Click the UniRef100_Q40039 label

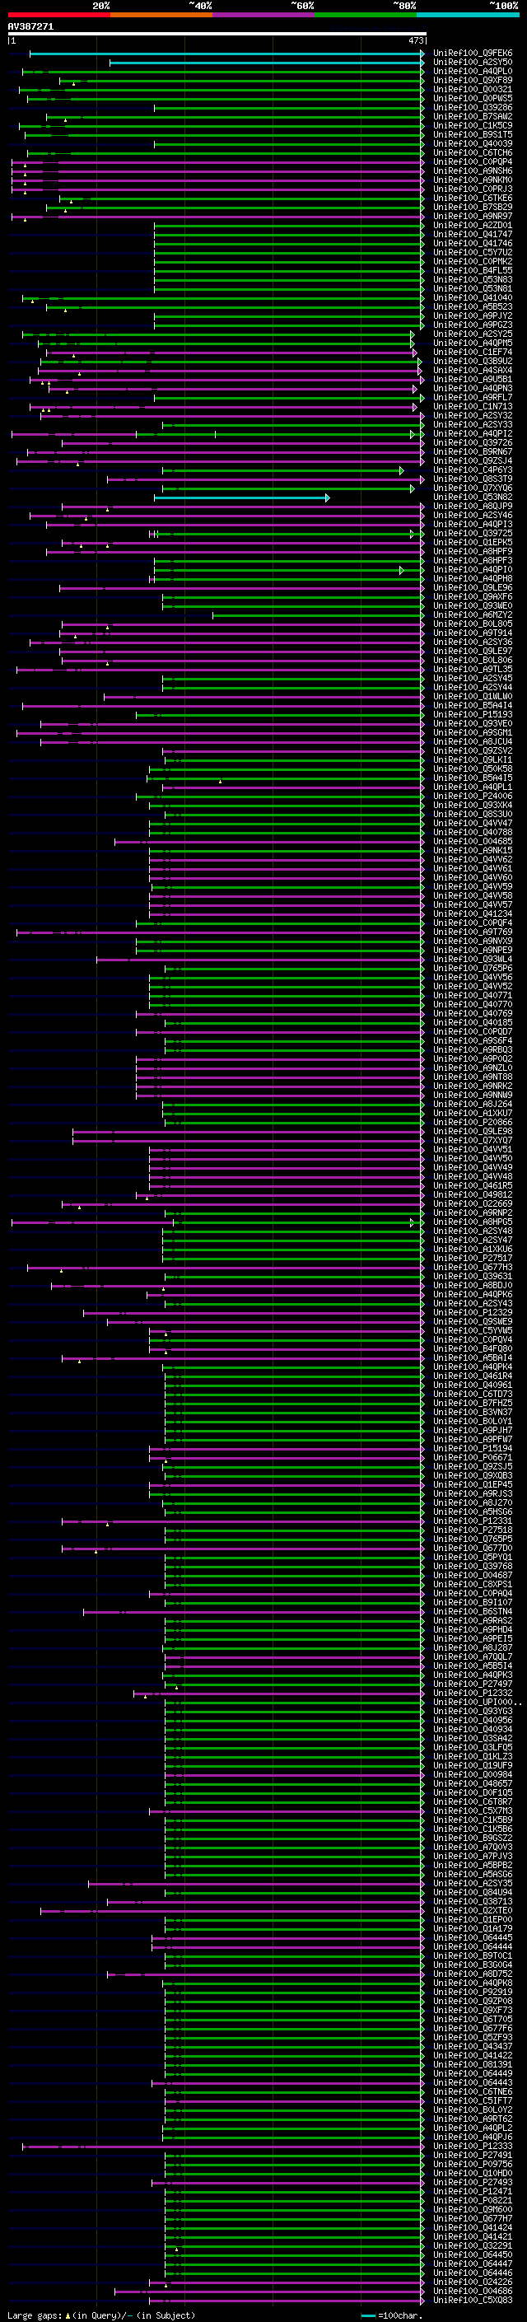click(473, 143)
